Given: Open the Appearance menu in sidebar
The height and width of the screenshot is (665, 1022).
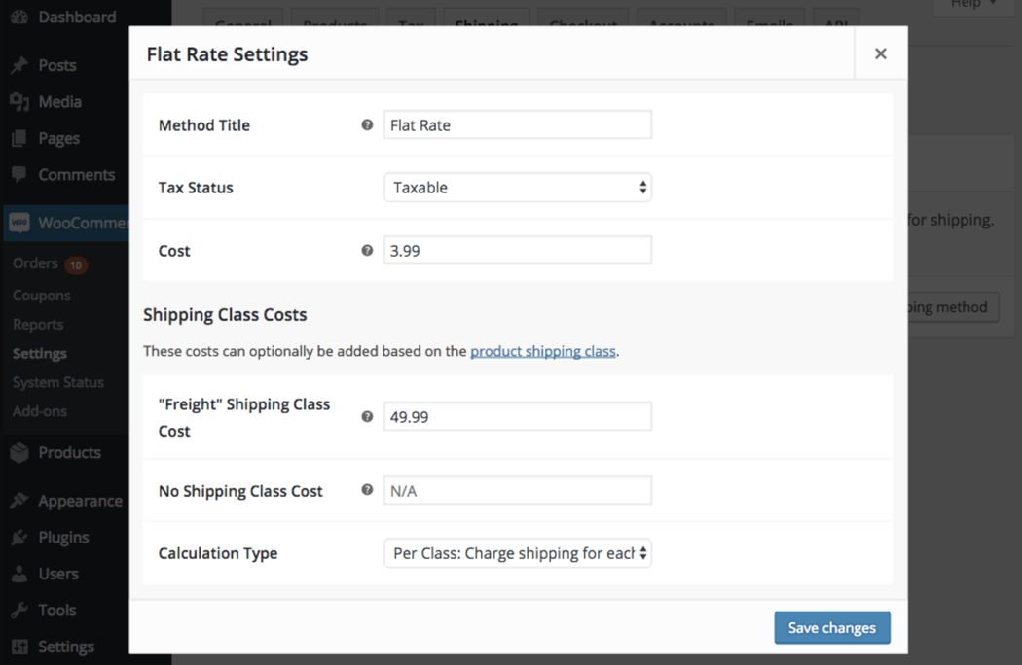Looking at the screenshot, I should click(x=80, y=502).
